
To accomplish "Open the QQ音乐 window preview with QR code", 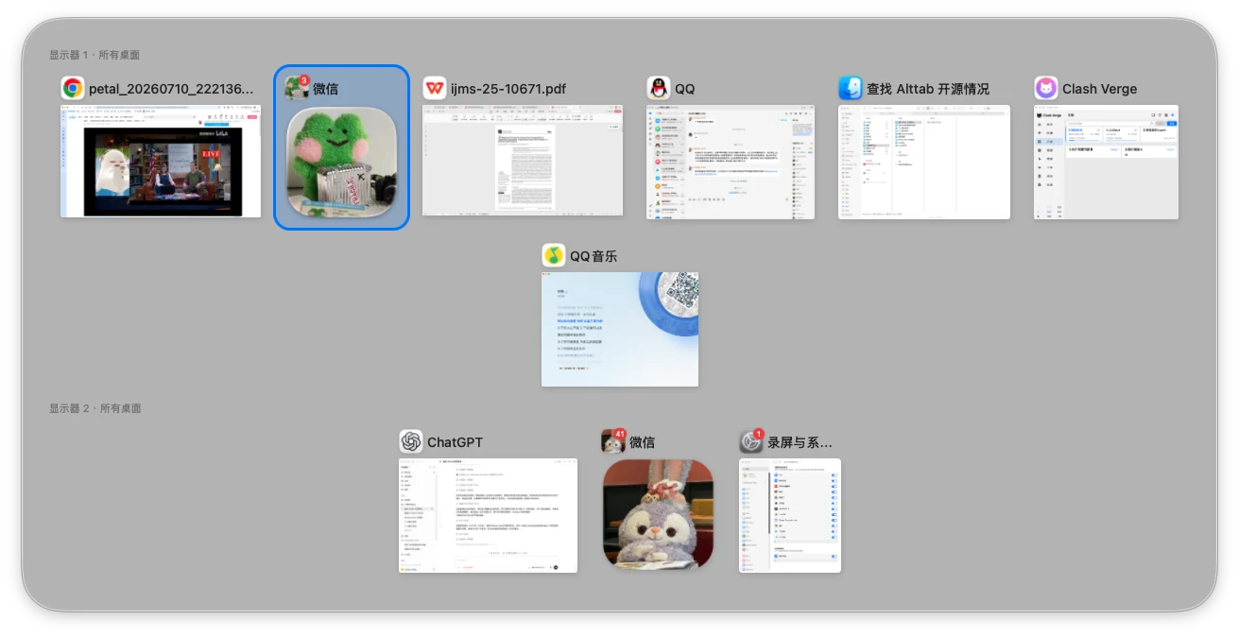I will pyautogui.click(x=620, y=329).
